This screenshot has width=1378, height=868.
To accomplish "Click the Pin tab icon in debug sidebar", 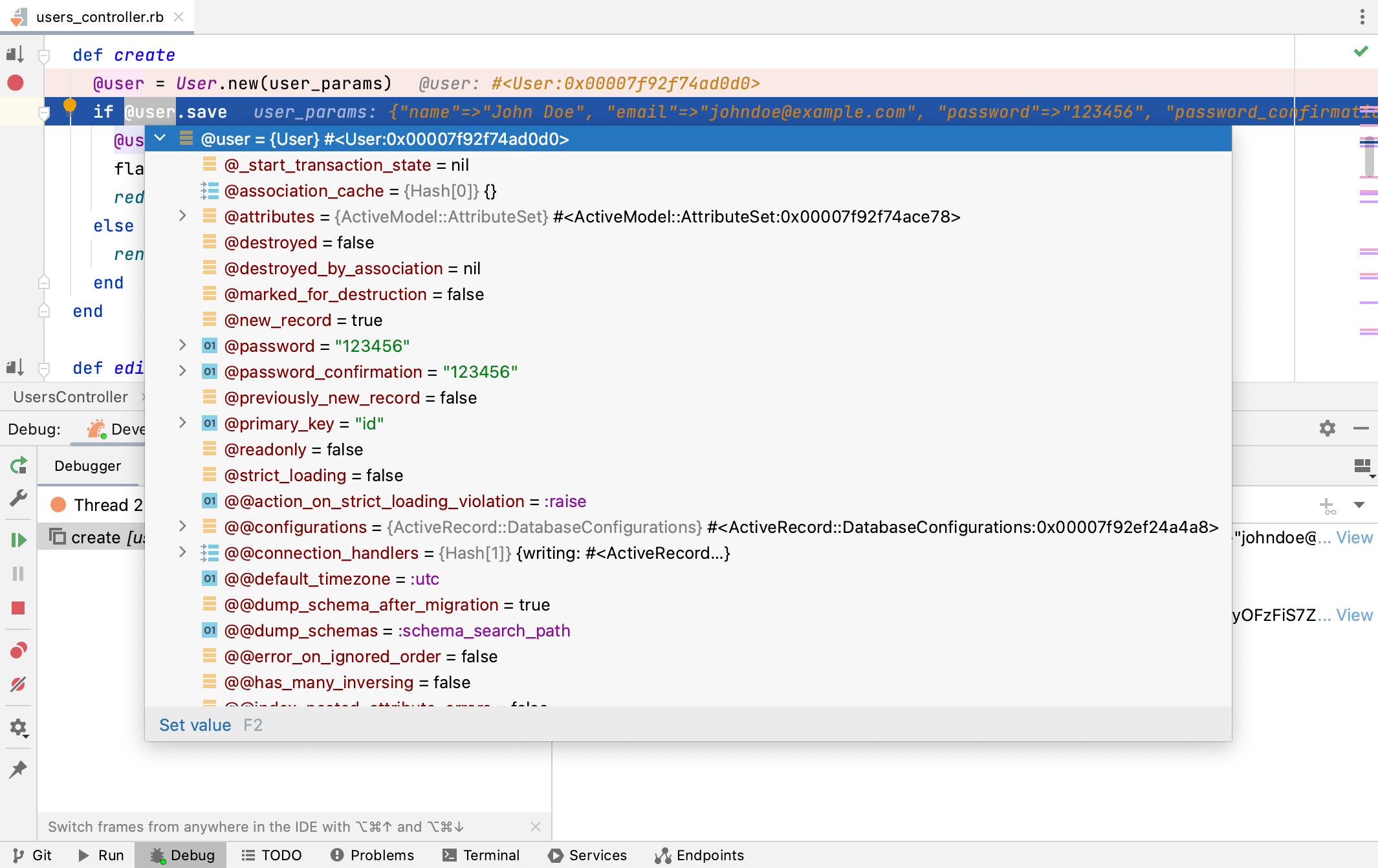I will (x=18, y=769).
